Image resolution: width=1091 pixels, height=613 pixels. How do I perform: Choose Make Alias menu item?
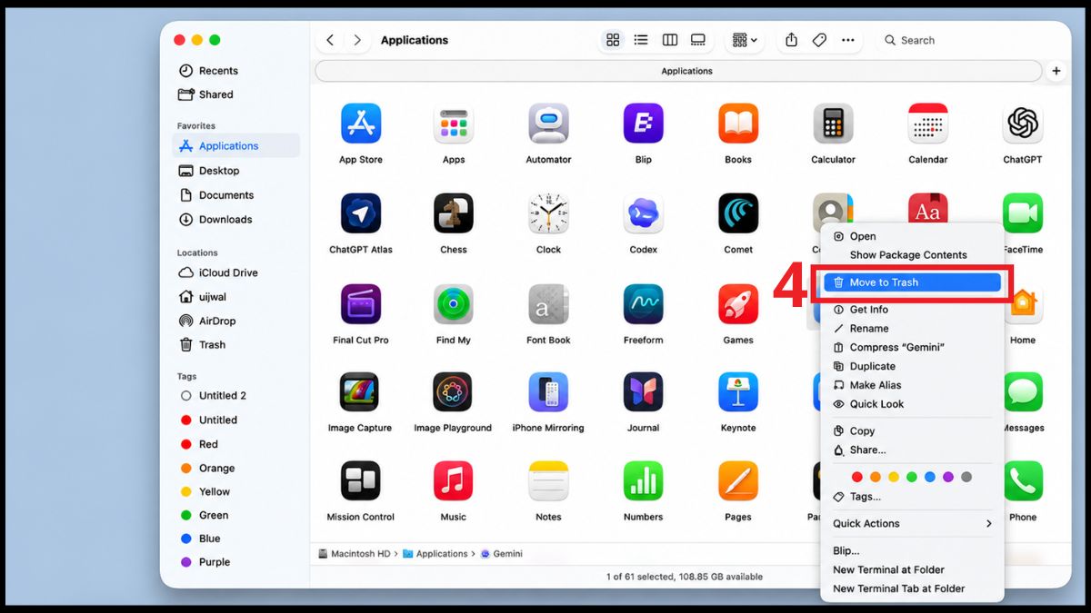(913, 385)
